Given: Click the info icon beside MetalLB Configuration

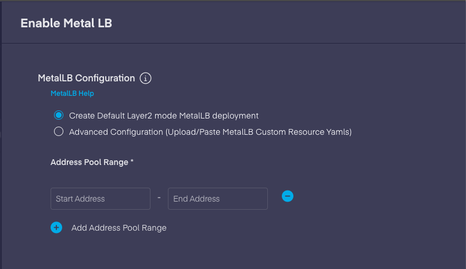Looking at the screenshot, I should click(x=146, y=78).
